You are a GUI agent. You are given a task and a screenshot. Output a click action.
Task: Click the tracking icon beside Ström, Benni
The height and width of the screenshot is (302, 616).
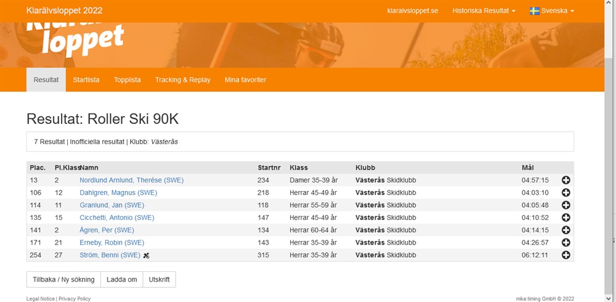[x=146, y=255]
